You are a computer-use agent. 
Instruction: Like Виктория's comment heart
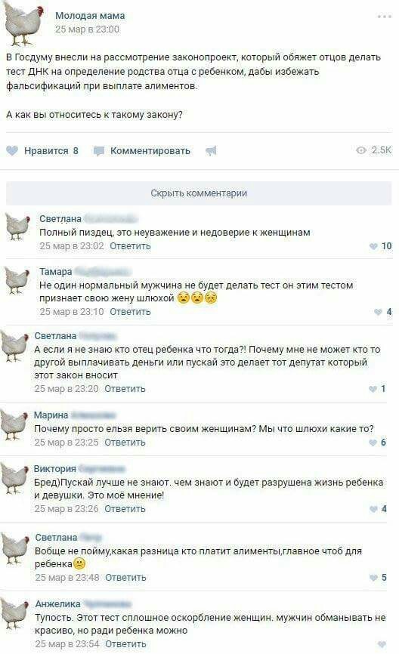[x=373, y=509]
